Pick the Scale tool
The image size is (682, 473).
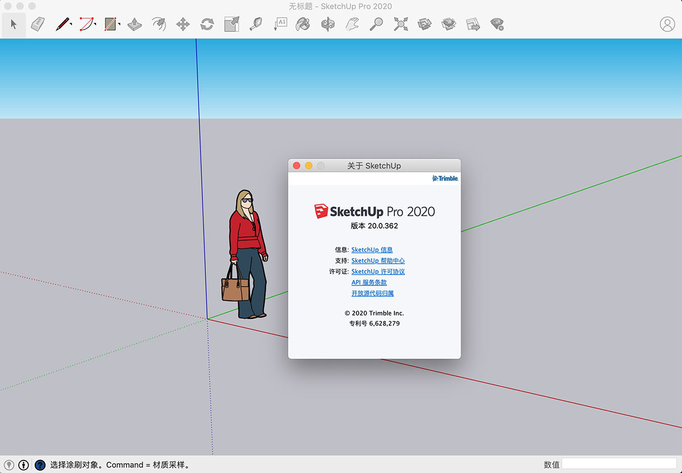coord(232,24)
